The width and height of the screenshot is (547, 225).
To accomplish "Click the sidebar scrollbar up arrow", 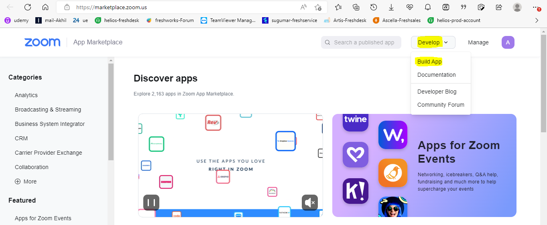I will pos(111,60).
